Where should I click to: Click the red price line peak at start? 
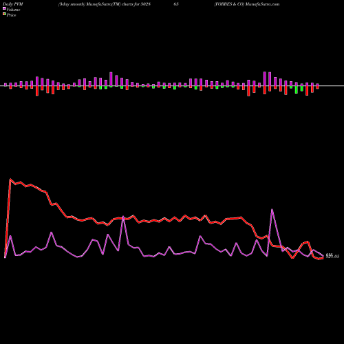10,179
